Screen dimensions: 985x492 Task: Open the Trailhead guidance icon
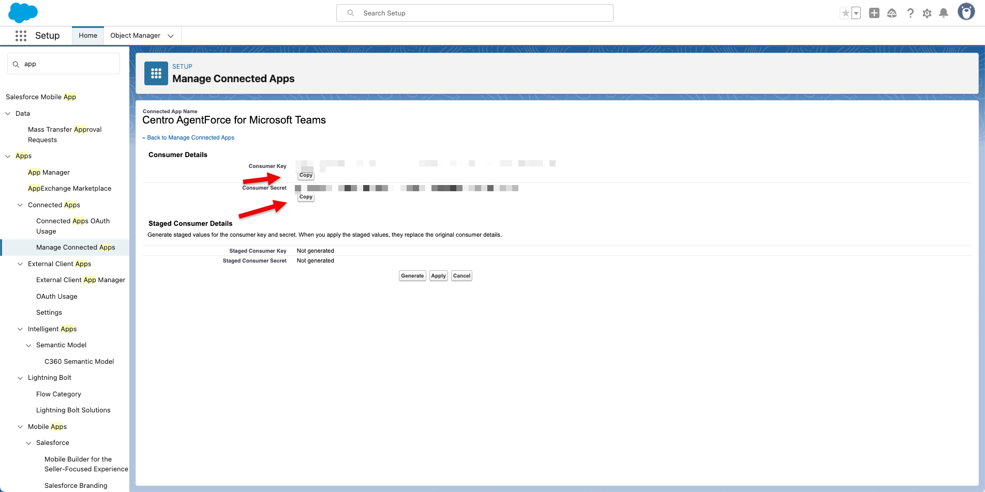(892, 13)
